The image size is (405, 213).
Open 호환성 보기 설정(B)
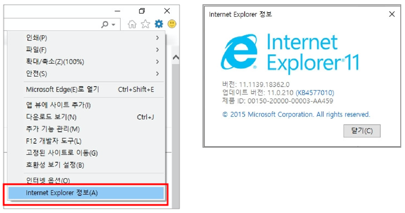(x=86, y=165)
